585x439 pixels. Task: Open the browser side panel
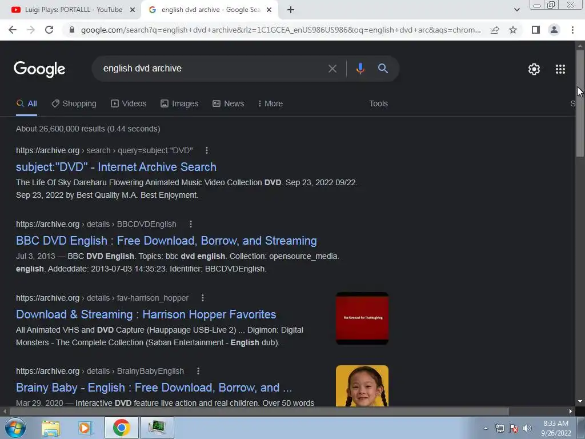[x=536, y=30]
